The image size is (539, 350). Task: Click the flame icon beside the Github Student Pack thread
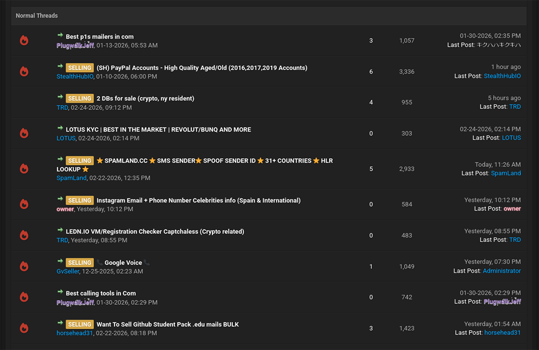point(24,328)
